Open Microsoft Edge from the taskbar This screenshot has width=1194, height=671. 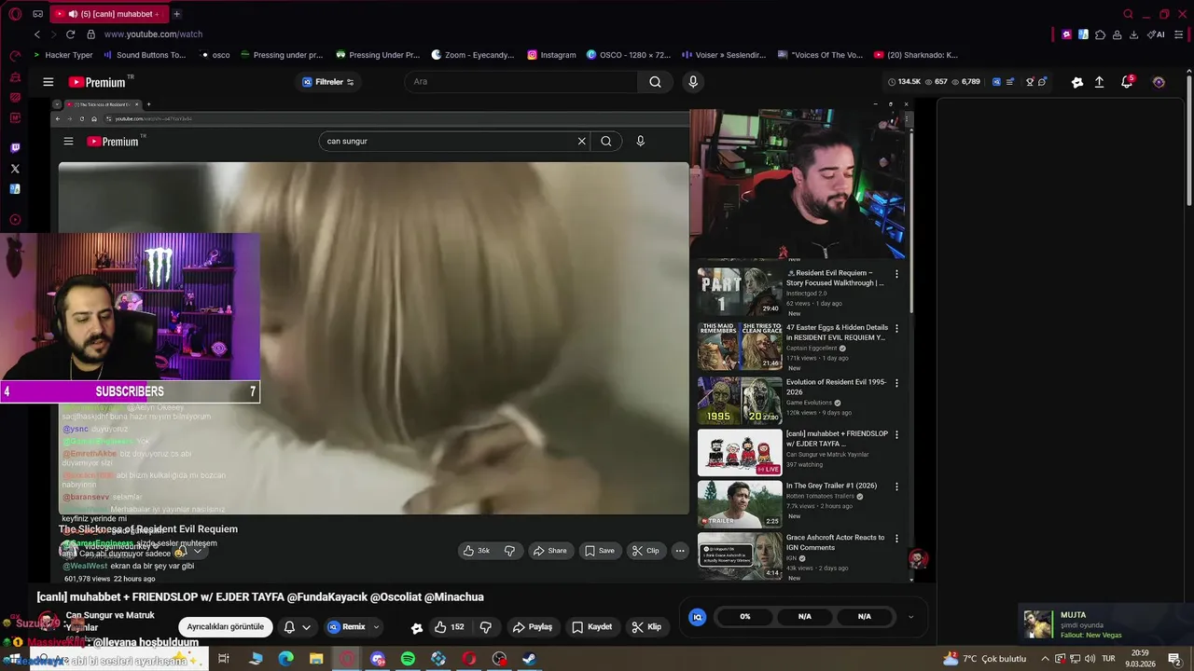286,659
